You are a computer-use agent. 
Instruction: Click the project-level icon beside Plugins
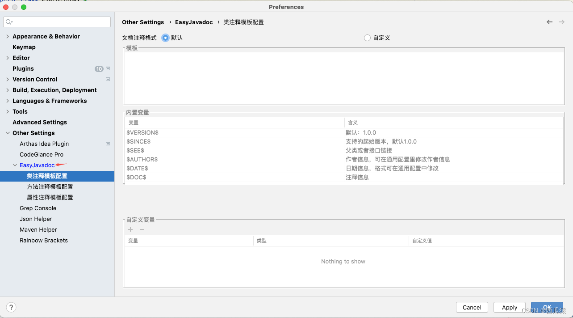coord(108,68)
